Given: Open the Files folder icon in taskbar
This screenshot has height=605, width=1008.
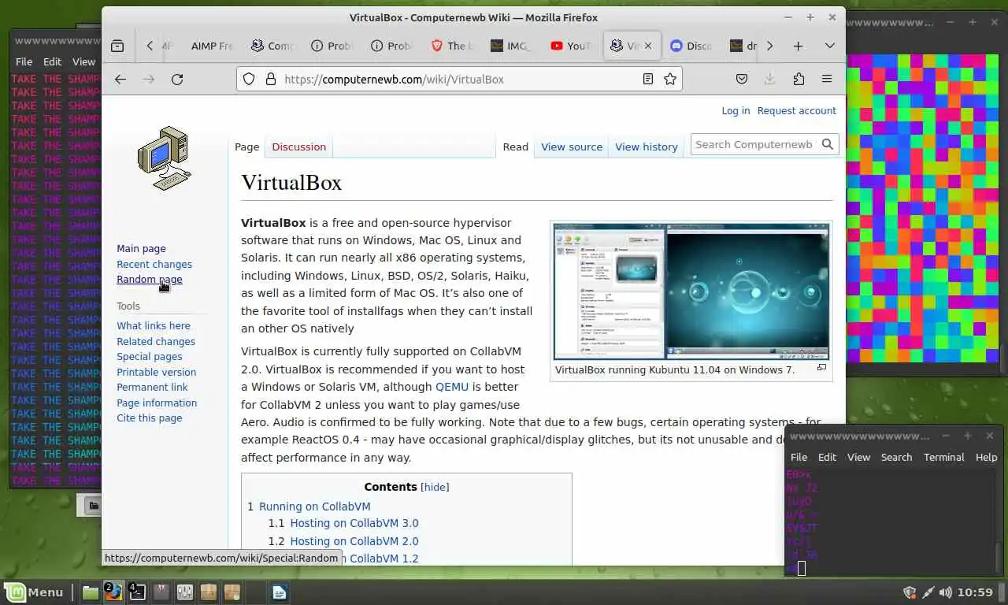Looking at the screenshot, I should pos(91,592).
